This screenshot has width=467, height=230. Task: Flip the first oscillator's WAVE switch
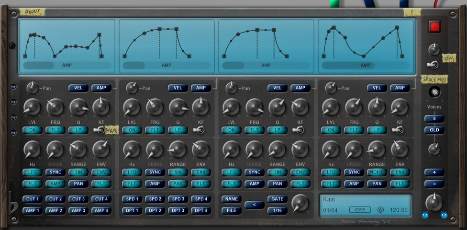101,130
